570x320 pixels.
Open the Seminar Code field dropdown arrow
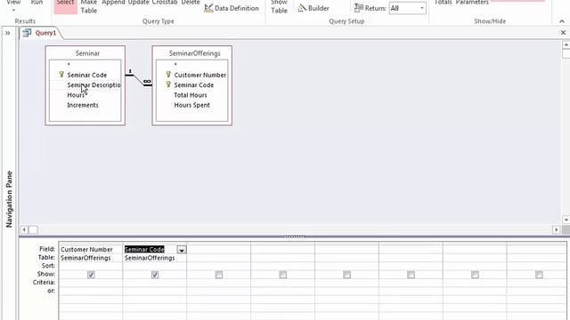[x=182, y=250]
